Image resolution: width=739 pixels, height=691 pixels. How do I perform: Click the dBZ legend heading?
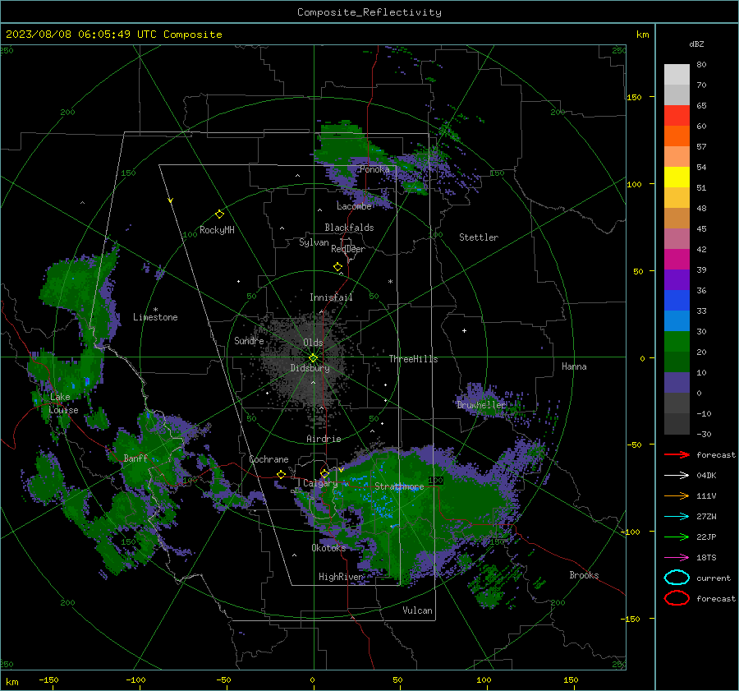click(696, 44)
